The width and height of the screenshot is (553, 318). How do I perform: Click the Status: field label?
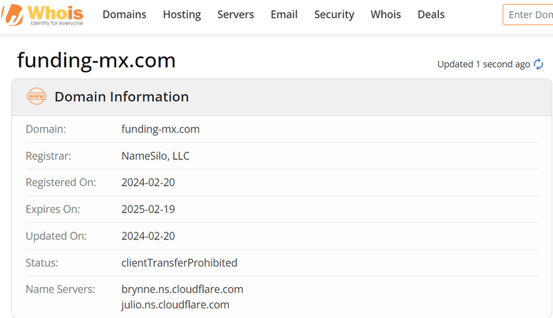click(41, 262)
